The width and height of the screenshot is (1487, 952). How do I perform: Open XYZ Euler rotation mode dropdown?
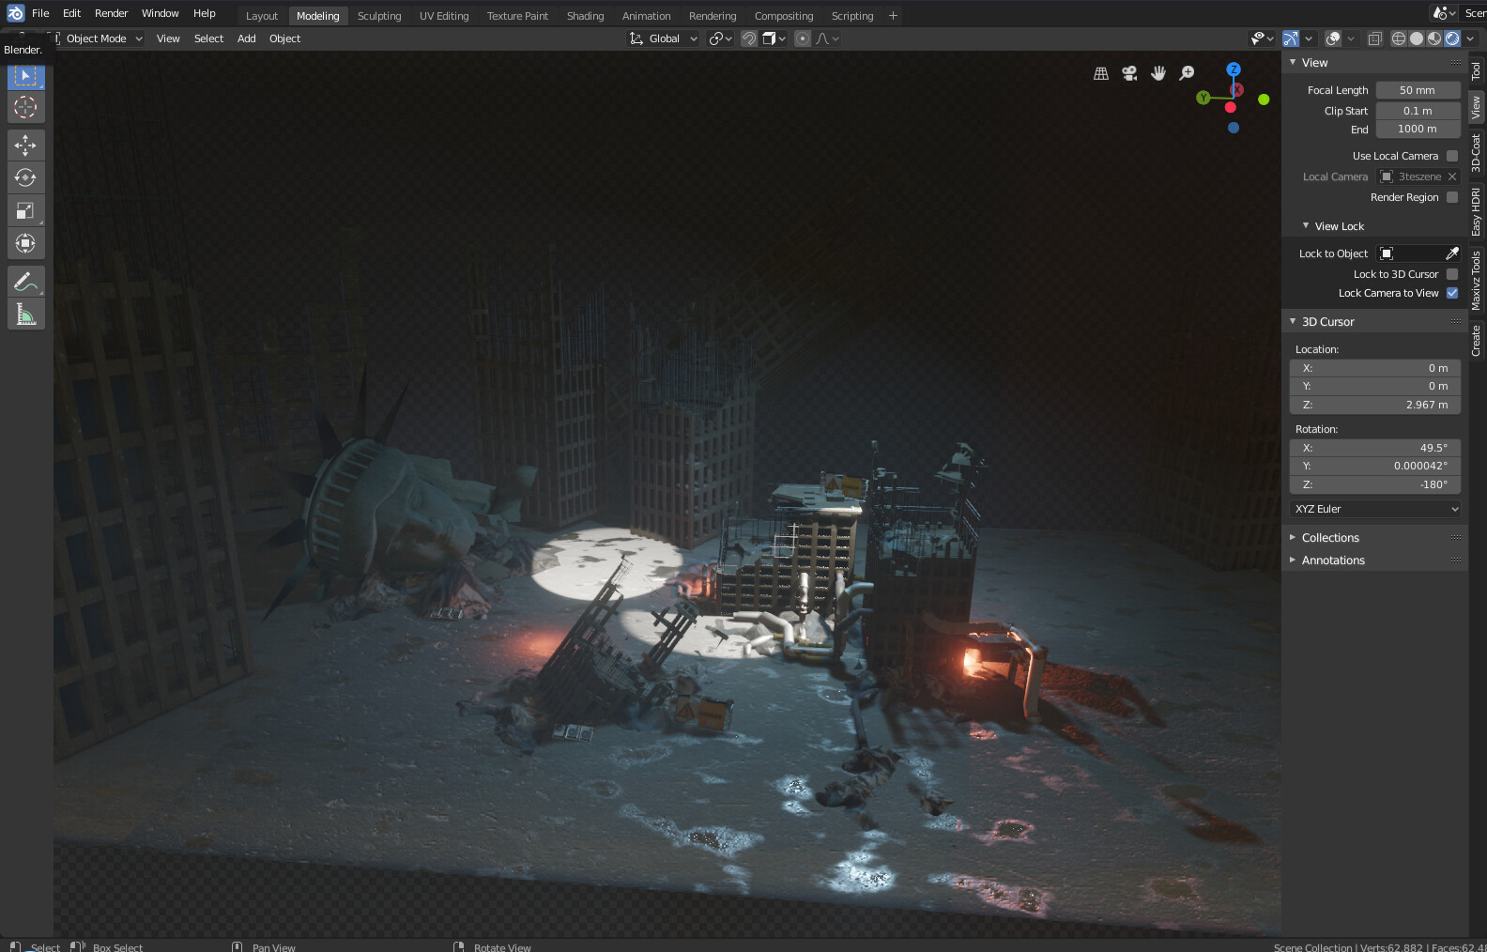click(1375, 509)
